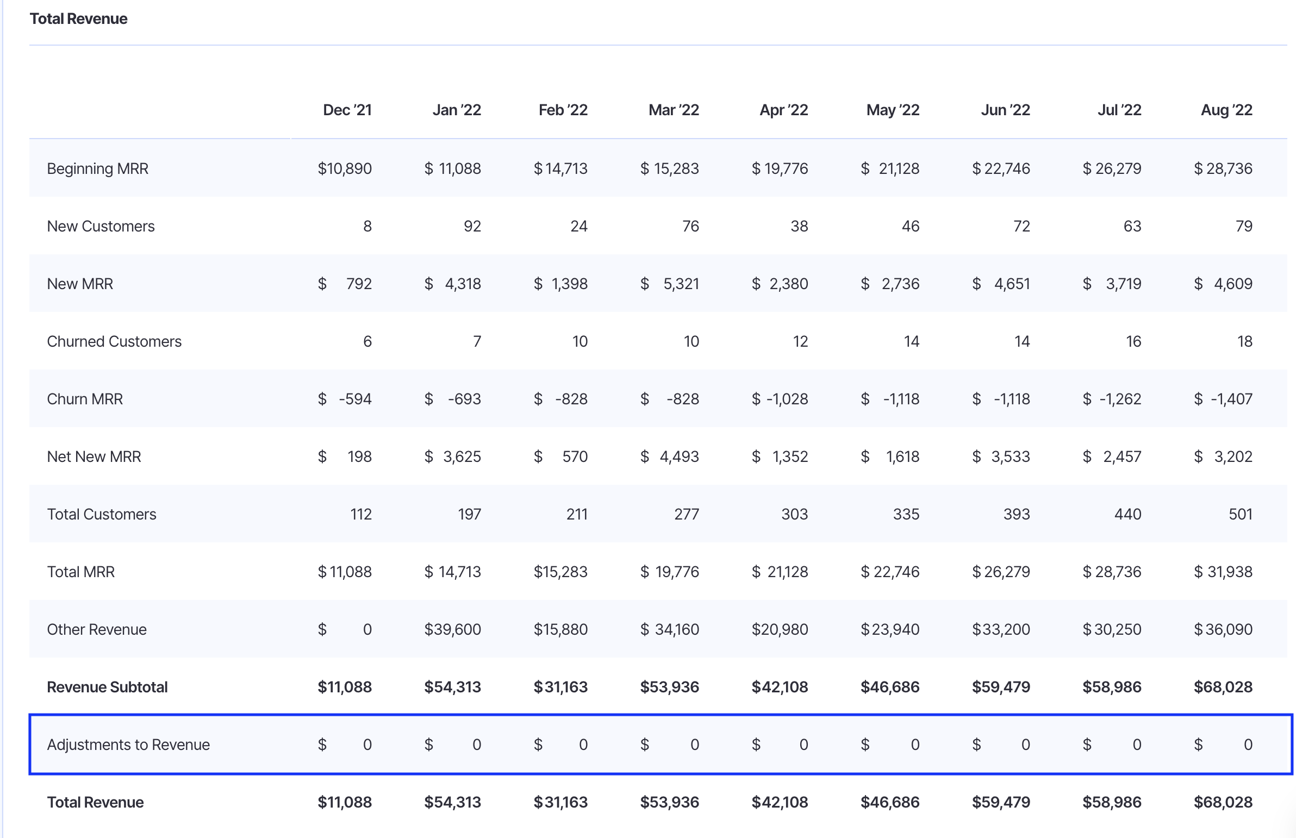Select Jul '22 Total Customers value 440
1296x838 pixels.
coord(1127,514)
